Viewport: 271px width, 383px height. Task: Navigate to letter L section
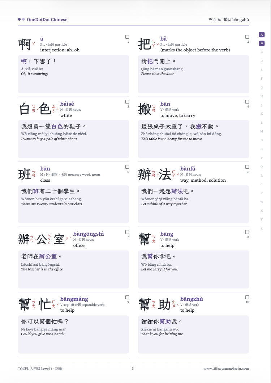pos(262,123)
